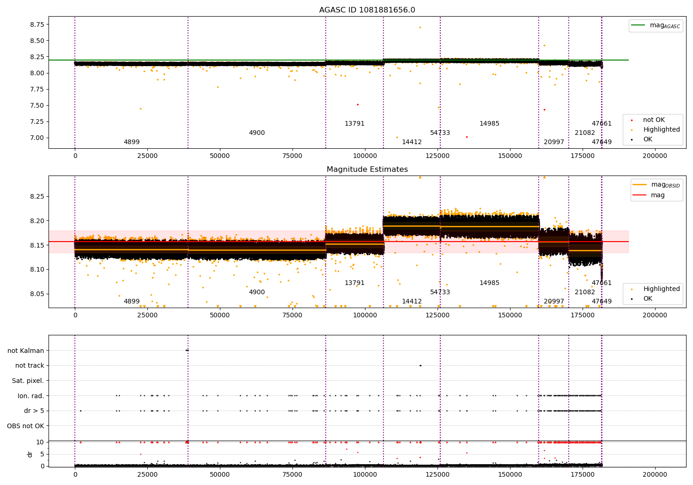
Task: Click obsid label 4899 in AGASC ID plot
Action: (x=132, y=142)
